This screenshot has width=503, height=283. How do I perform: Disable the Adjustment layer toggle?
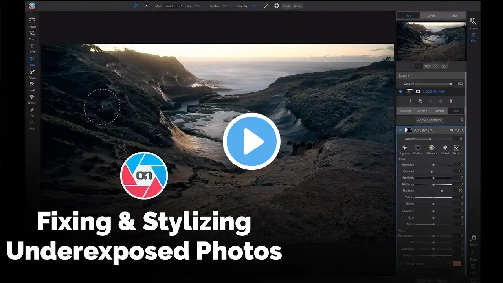[x=400, y=130]
